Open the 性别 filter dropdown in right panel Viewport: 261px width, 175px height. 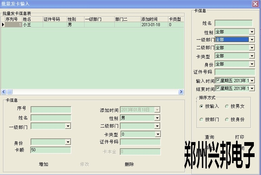point(252,32)
